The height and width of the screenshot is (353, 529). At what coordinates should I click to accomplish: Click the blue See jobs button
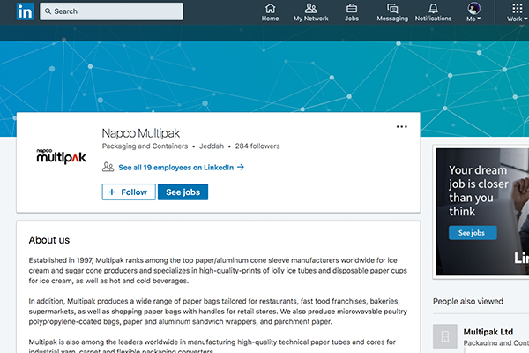(183, 192)
